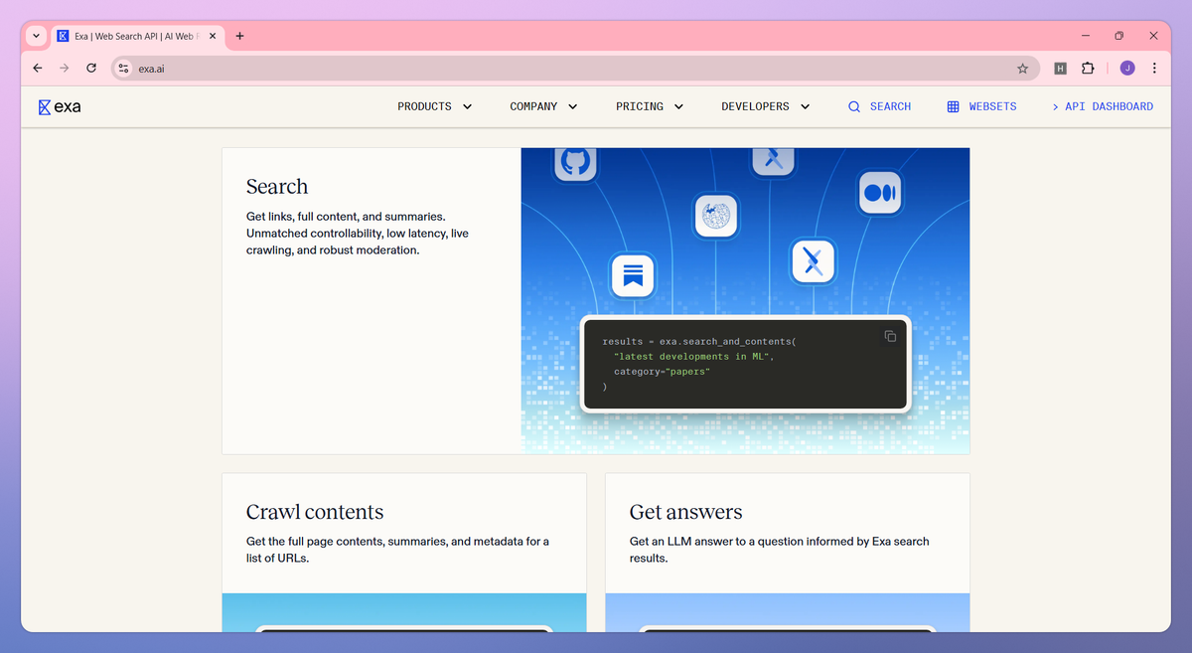Click the Wikipedia globe icon
This screenshot has height=653, width=1192.
[715, 216]
